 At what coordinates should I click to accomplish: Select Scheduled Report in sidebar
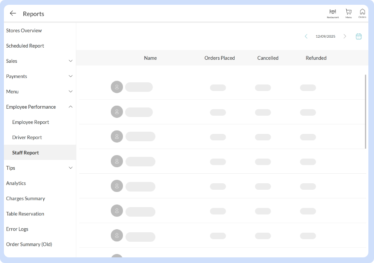pyautogui.click(x=25, y=46)
